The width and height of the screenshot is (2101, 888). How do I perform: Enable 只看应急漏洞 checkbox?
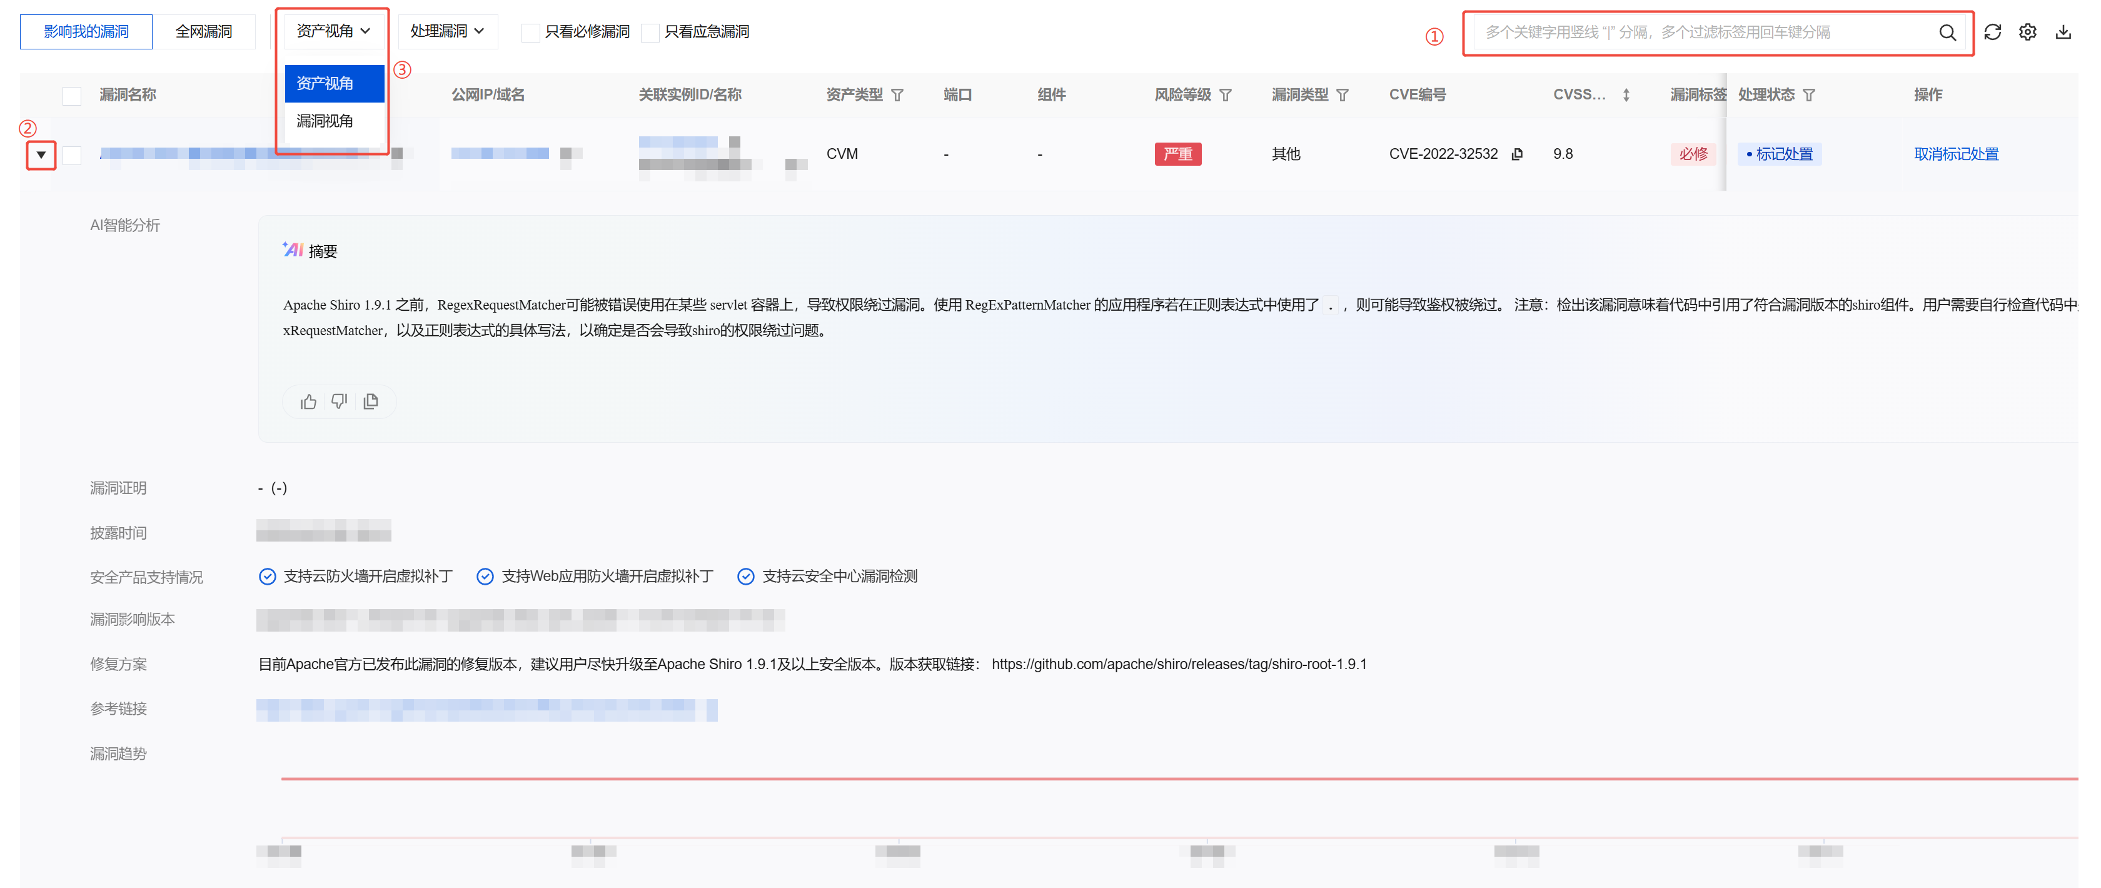(x=650, y=33)
